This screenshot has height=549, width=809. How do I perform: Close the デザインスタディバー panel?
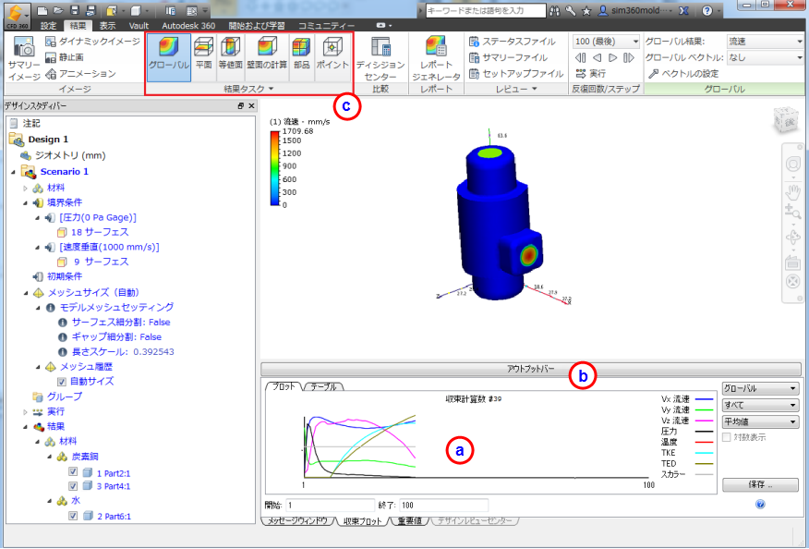[251, 106]
